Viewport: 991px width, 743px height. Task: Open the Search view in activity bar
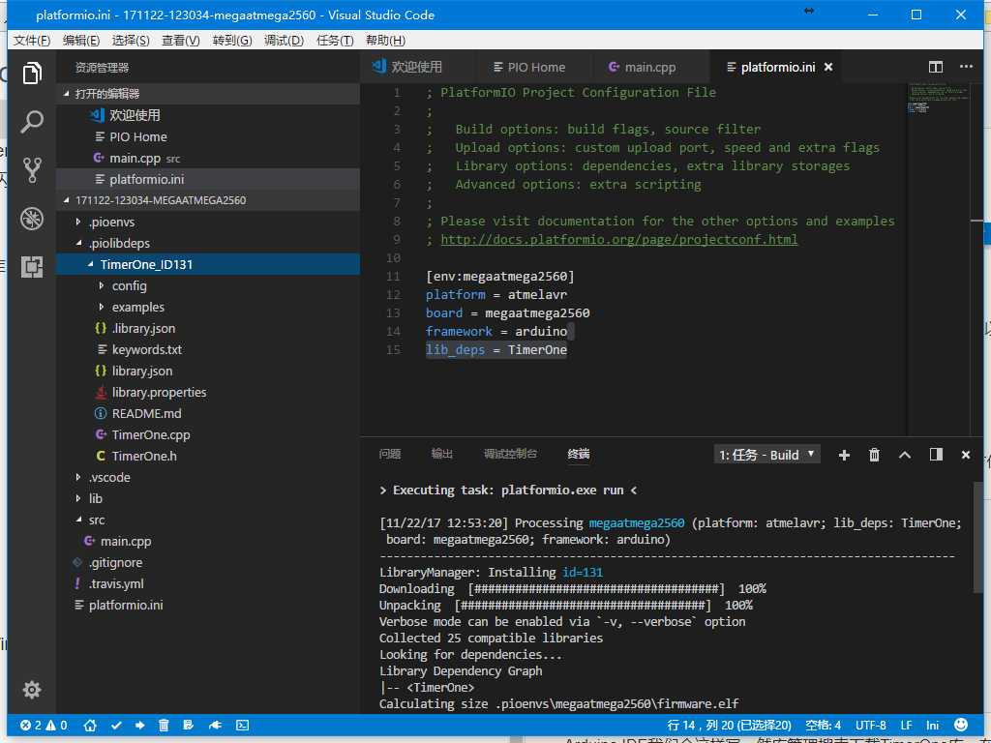pos(32,121)
